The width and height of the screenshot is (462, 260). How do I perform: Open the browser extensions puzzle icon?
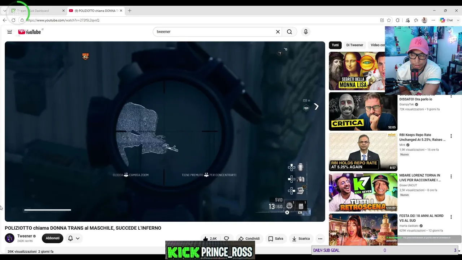point(398,20)
